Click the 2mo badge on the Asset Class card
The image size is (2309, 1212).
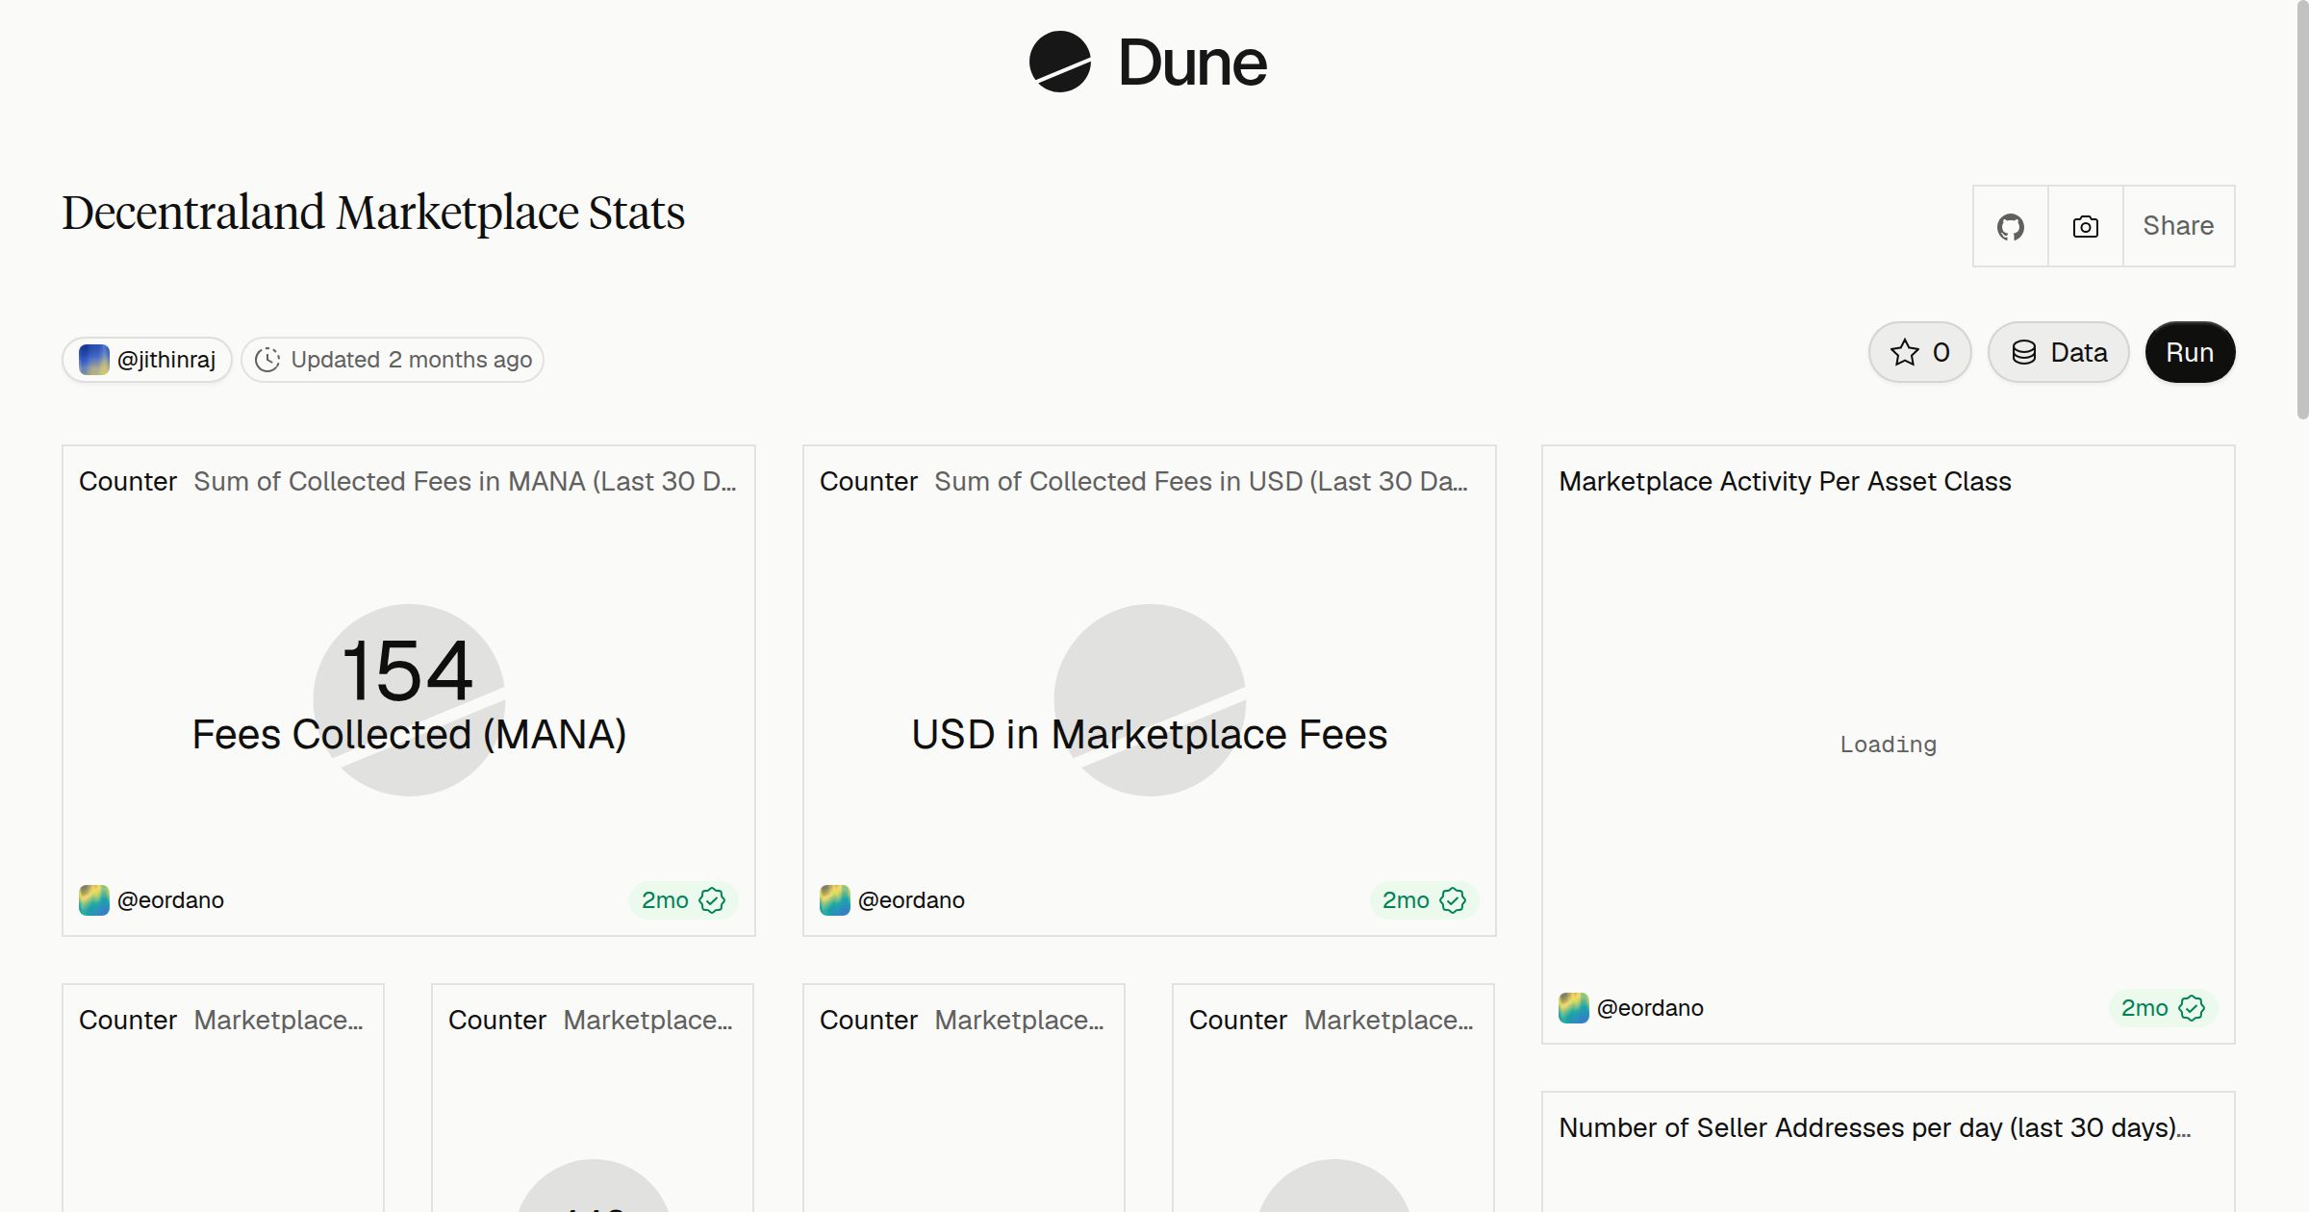coord(2163,1008)
